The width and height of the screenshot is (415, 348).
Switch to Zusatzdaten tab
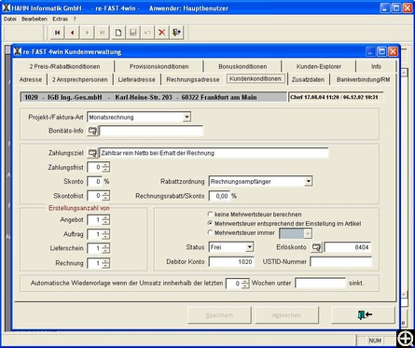pos(308,79)
